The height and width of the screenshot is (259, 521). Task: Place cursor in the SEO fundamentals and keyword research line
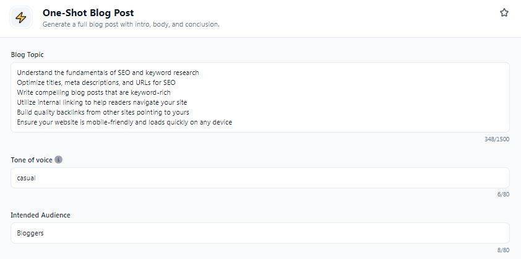pos(108,72)
